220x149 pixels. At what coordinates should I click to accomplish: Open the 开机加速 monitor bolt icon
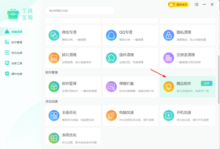(169, 116)
